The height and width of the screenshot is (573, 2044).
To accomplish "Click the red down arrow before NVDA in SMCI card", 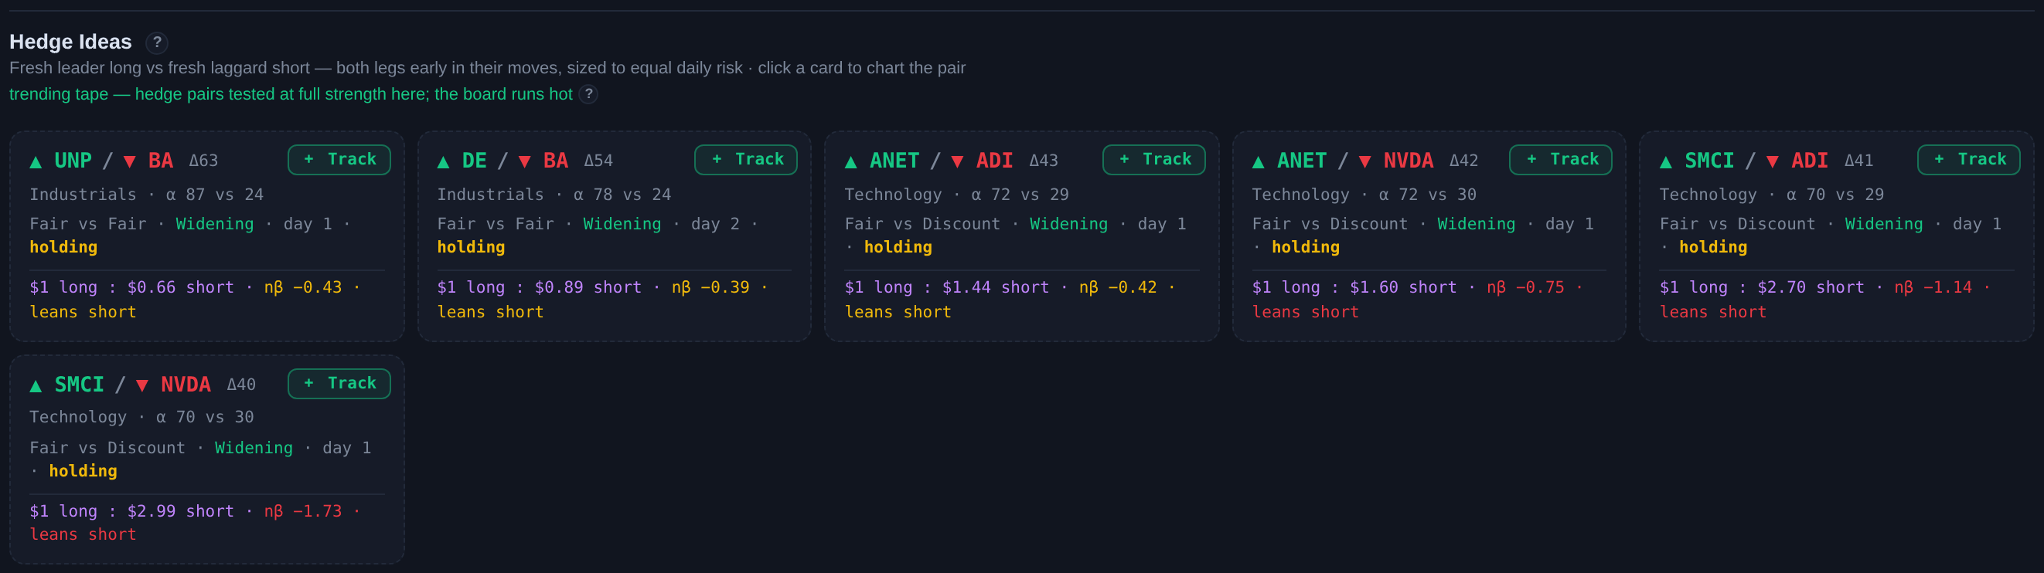I will 142,386.
